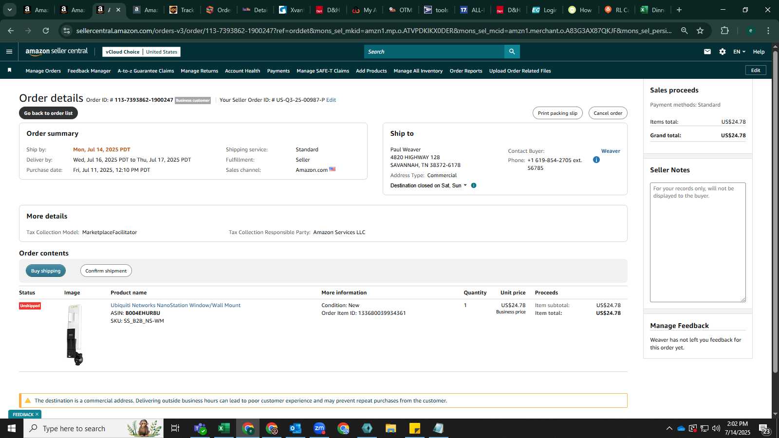Screen dimensions: 779x438
Task: Open Microsoft Teams from the taskbar
Action: point(200,428)
